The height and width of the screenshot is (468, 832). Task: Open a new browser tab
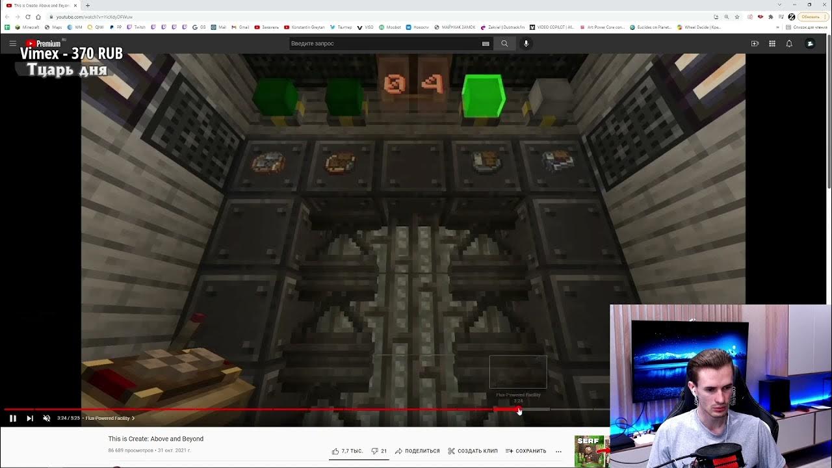88,6
